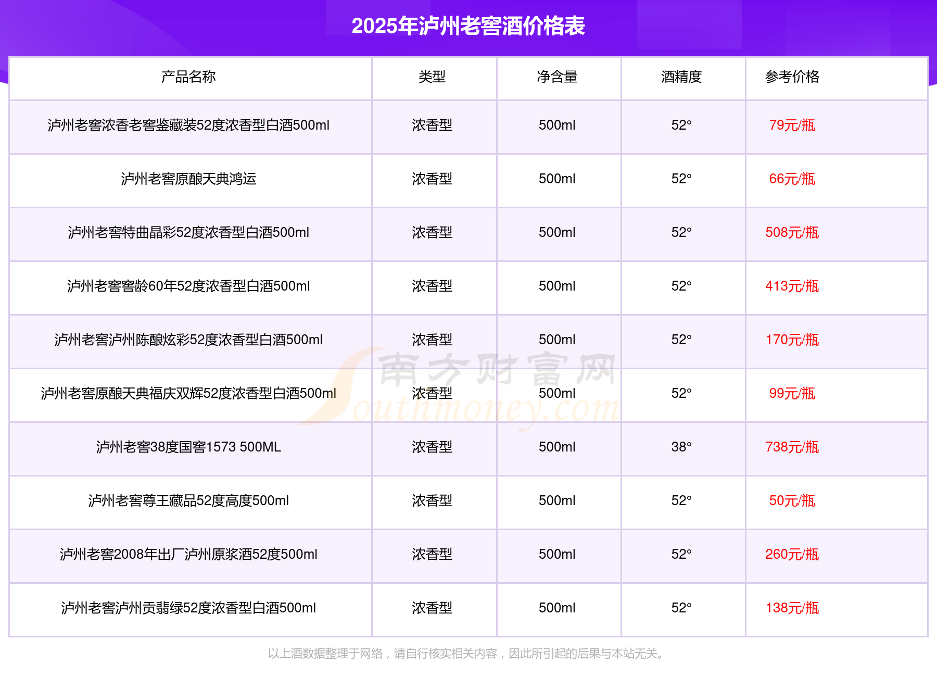Click the title 2025年泸州老窖酒价格表
Screen dimensions: 937x677
(x=468, y=26)
